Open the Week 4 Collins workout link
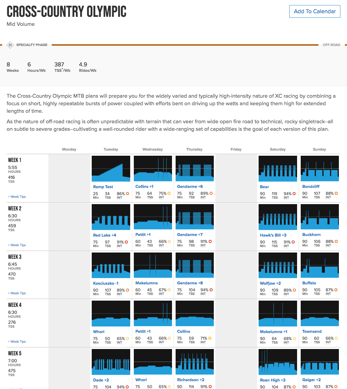The width and height of the screenshot is (347, 389). [x=183, y=331]
